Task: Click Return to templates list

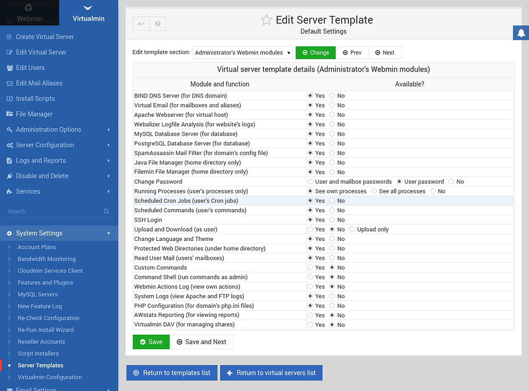Action: tap(172, 373)
